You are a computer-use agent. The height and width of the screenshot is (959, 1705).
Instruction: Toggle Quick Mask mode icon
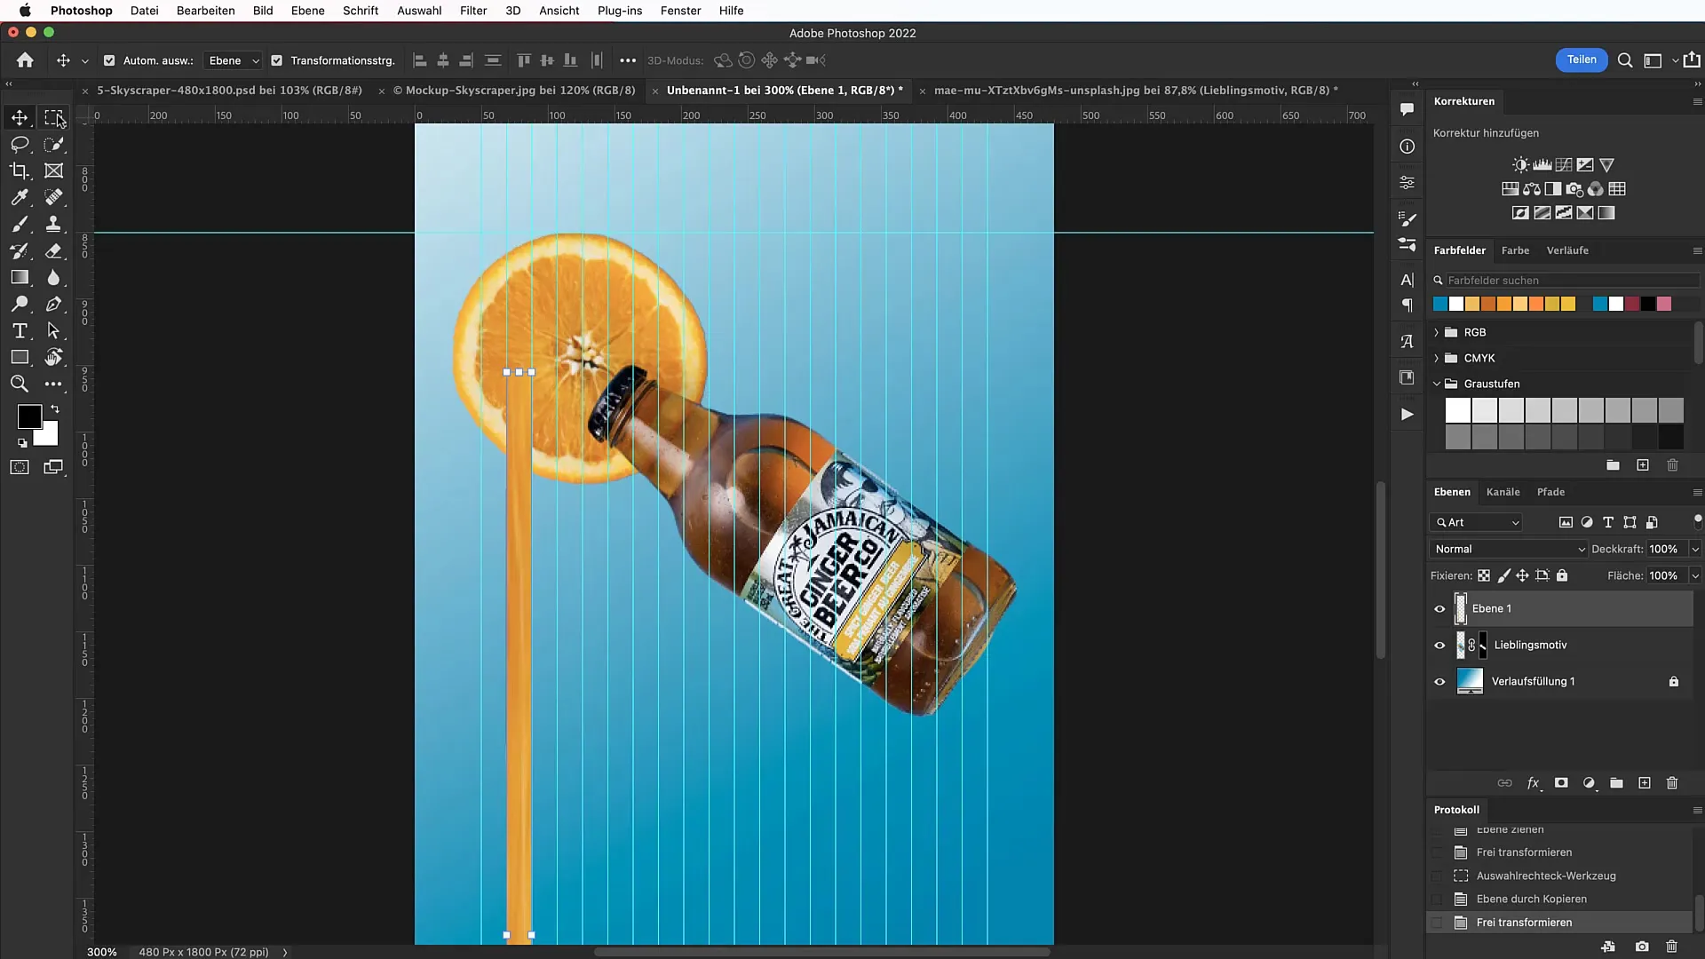[x=20, y=467]
